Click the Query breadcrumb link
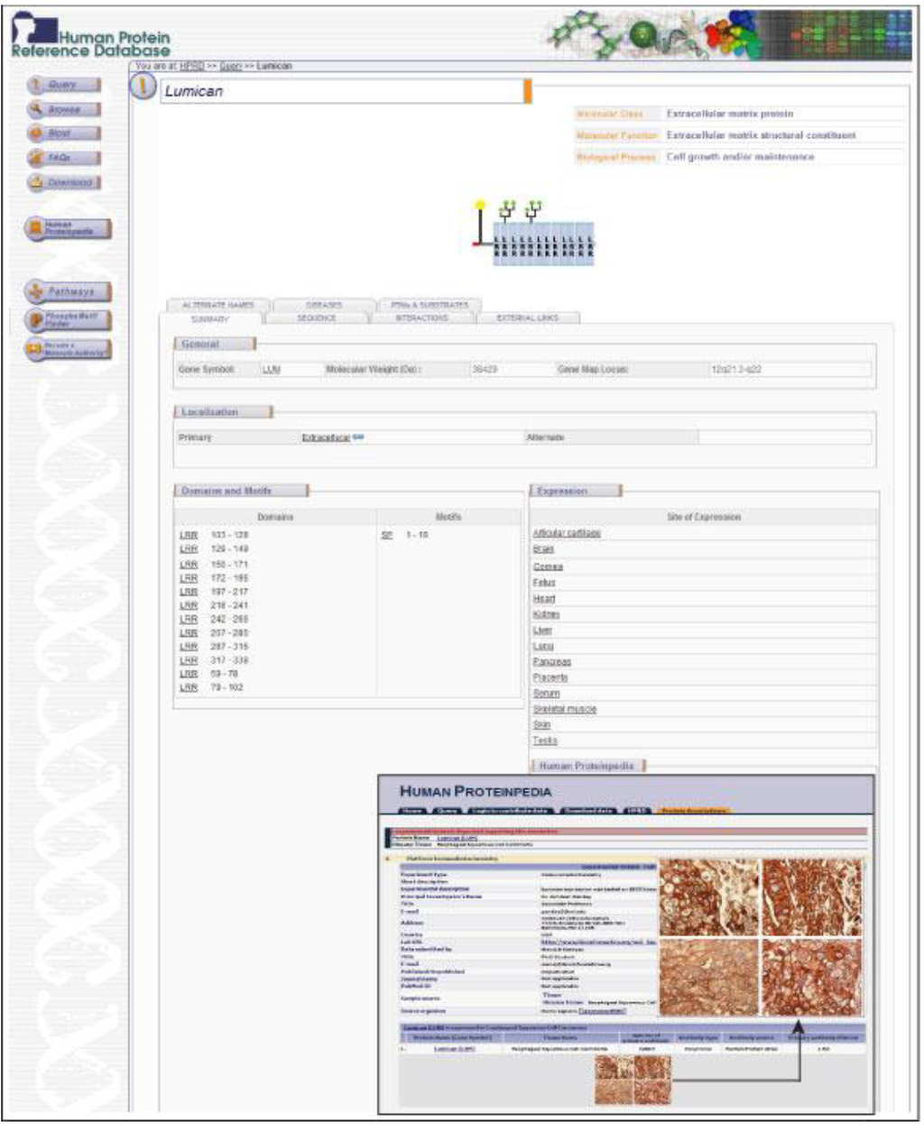The image size is (924, 1131). (x=231, y=66)
